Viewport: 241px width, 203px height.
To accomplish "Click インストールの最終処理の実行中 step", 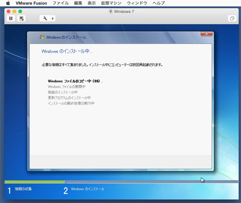I will [x=71, y=103].
